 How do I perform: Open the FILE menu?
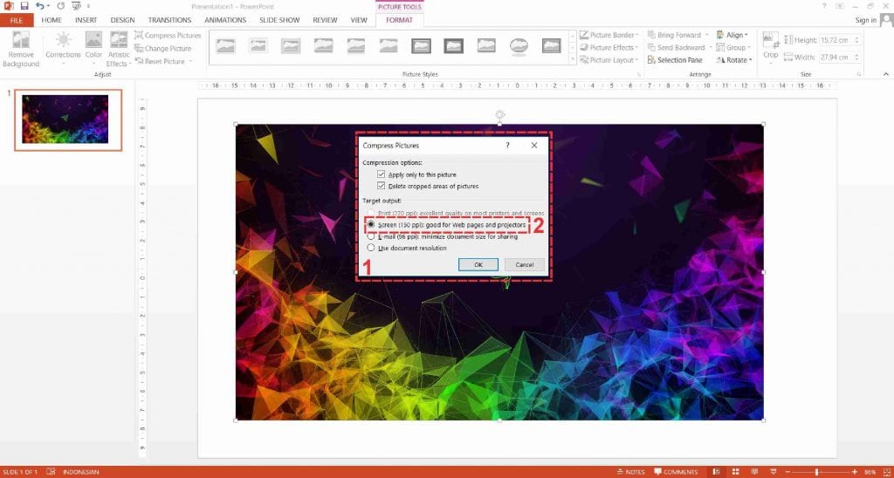click(x=17, y=20)
